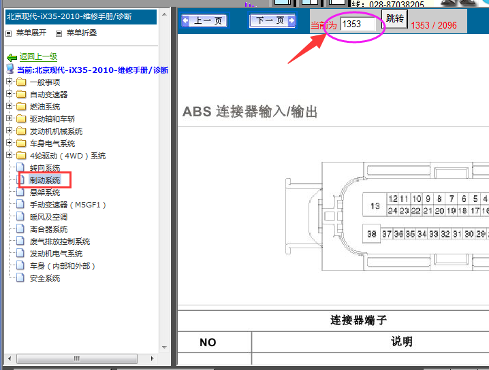
Task: Go to previous page with 上一页 button
Action: (x=204, y=21)
